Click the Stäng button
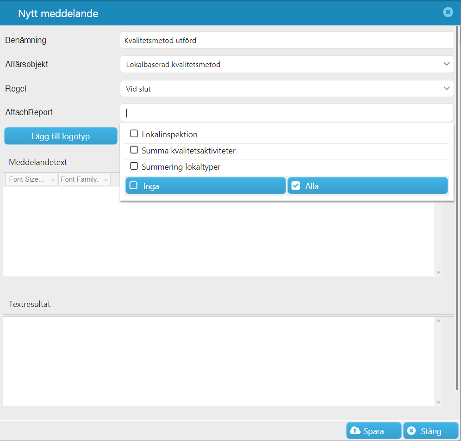 coord(430,431)
